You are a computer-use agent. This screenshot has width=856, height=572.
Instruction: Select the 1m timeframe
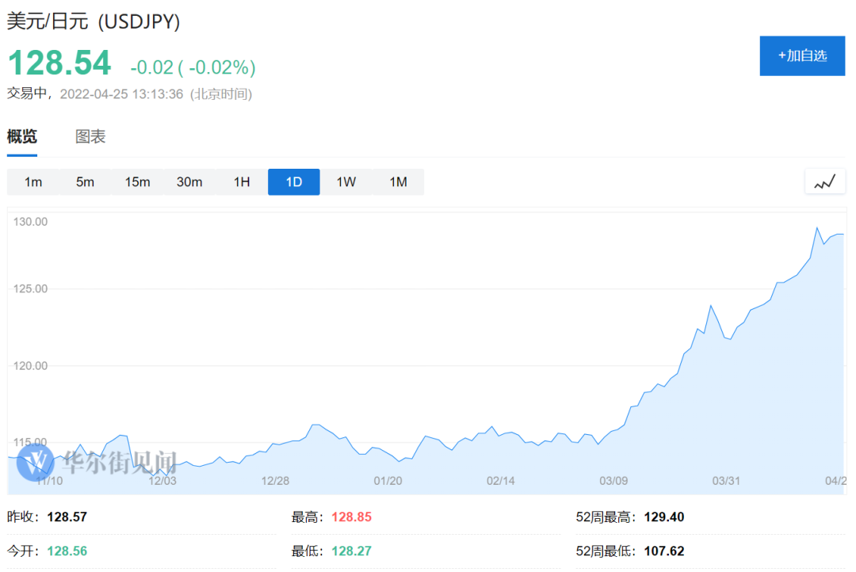coord(33,182)
